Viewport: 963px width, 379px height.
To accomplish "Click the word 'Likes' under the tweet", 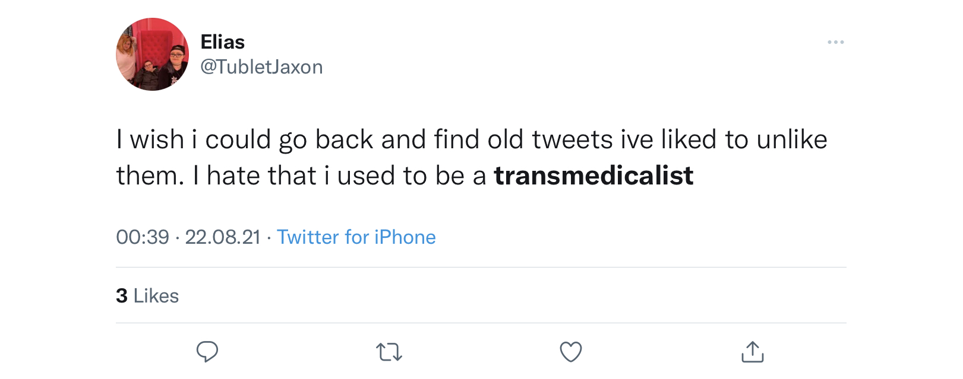I will [156, 295].
